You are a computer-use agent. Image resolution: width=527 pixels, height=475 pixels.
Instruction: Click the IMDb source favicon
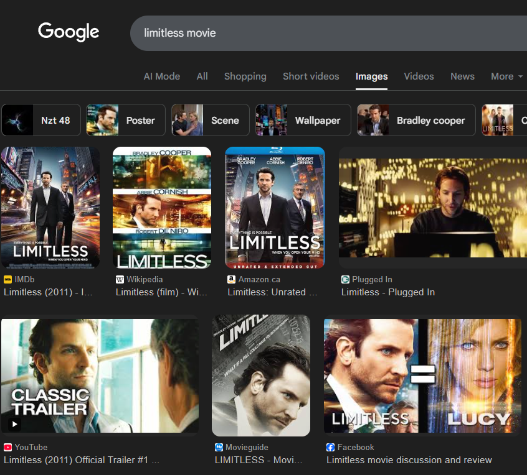pos(8,280)
